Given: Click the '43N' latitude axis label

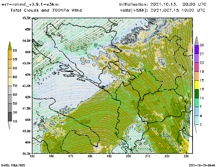Looking at the screenshot, I should pos(28,74).
